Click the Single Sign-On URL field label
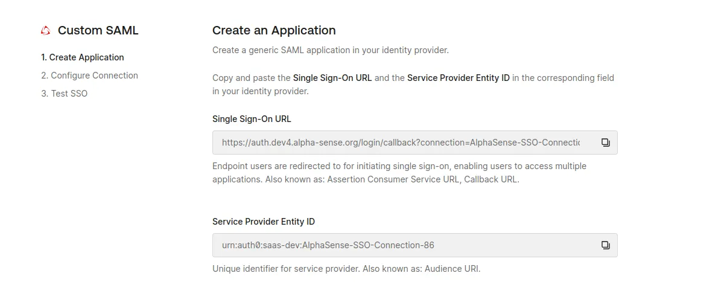This screenshot has height=305, width=727. [x=252, y=119]
